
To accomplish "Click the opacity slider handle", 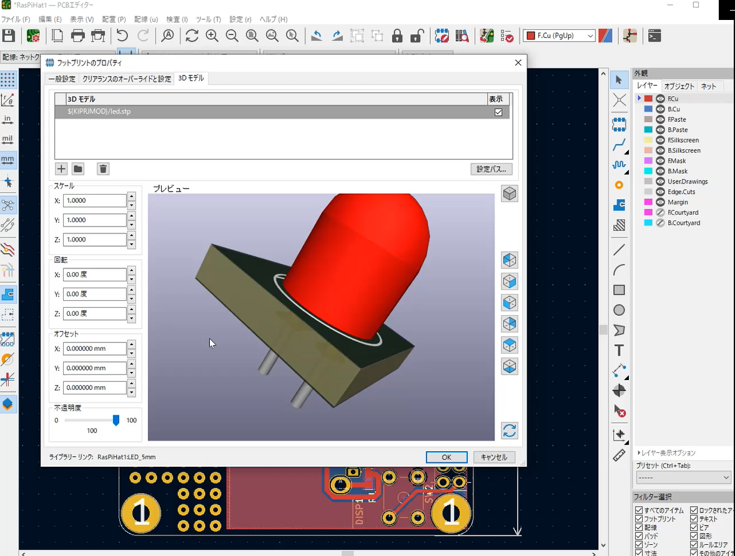I will click(116, 421).
